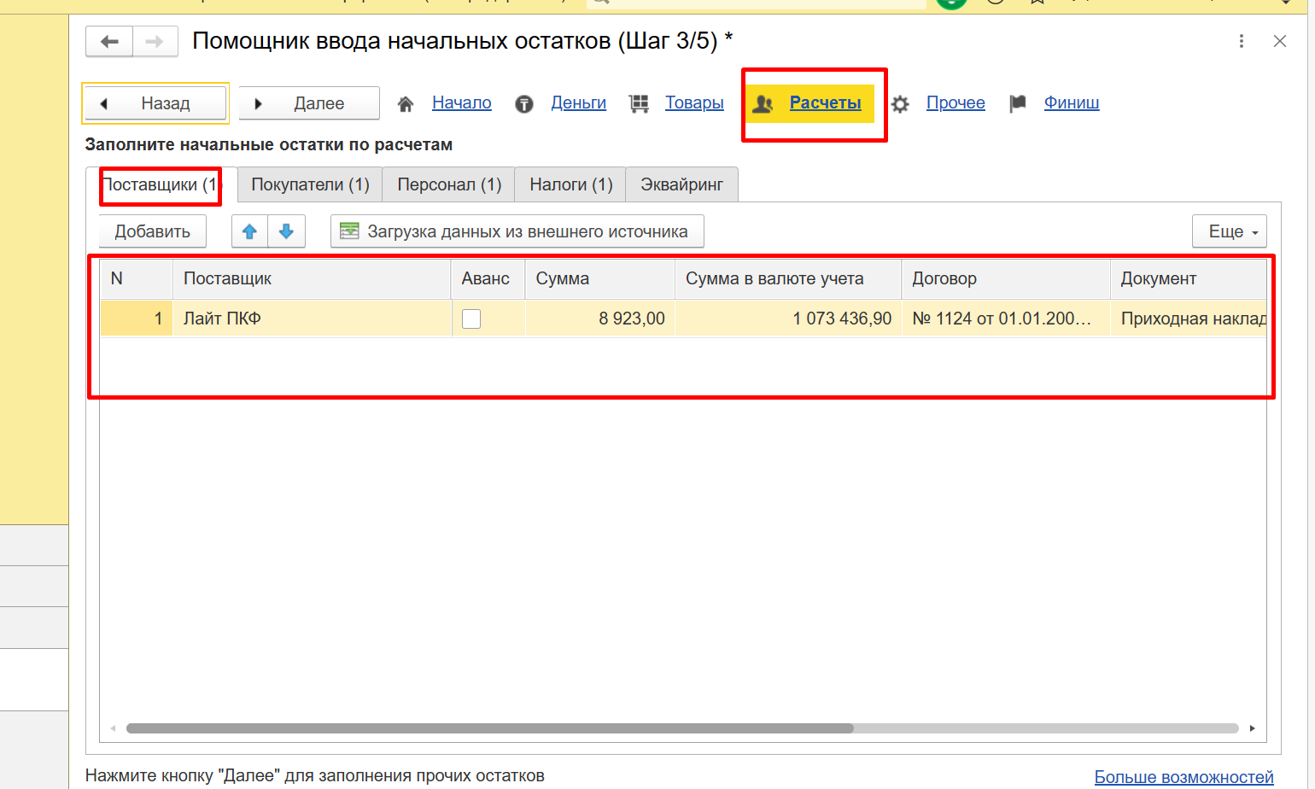This screenshot has height=789, width=1315.
Task: Open the Налоги (1) tab
Action: coord(570,184)
